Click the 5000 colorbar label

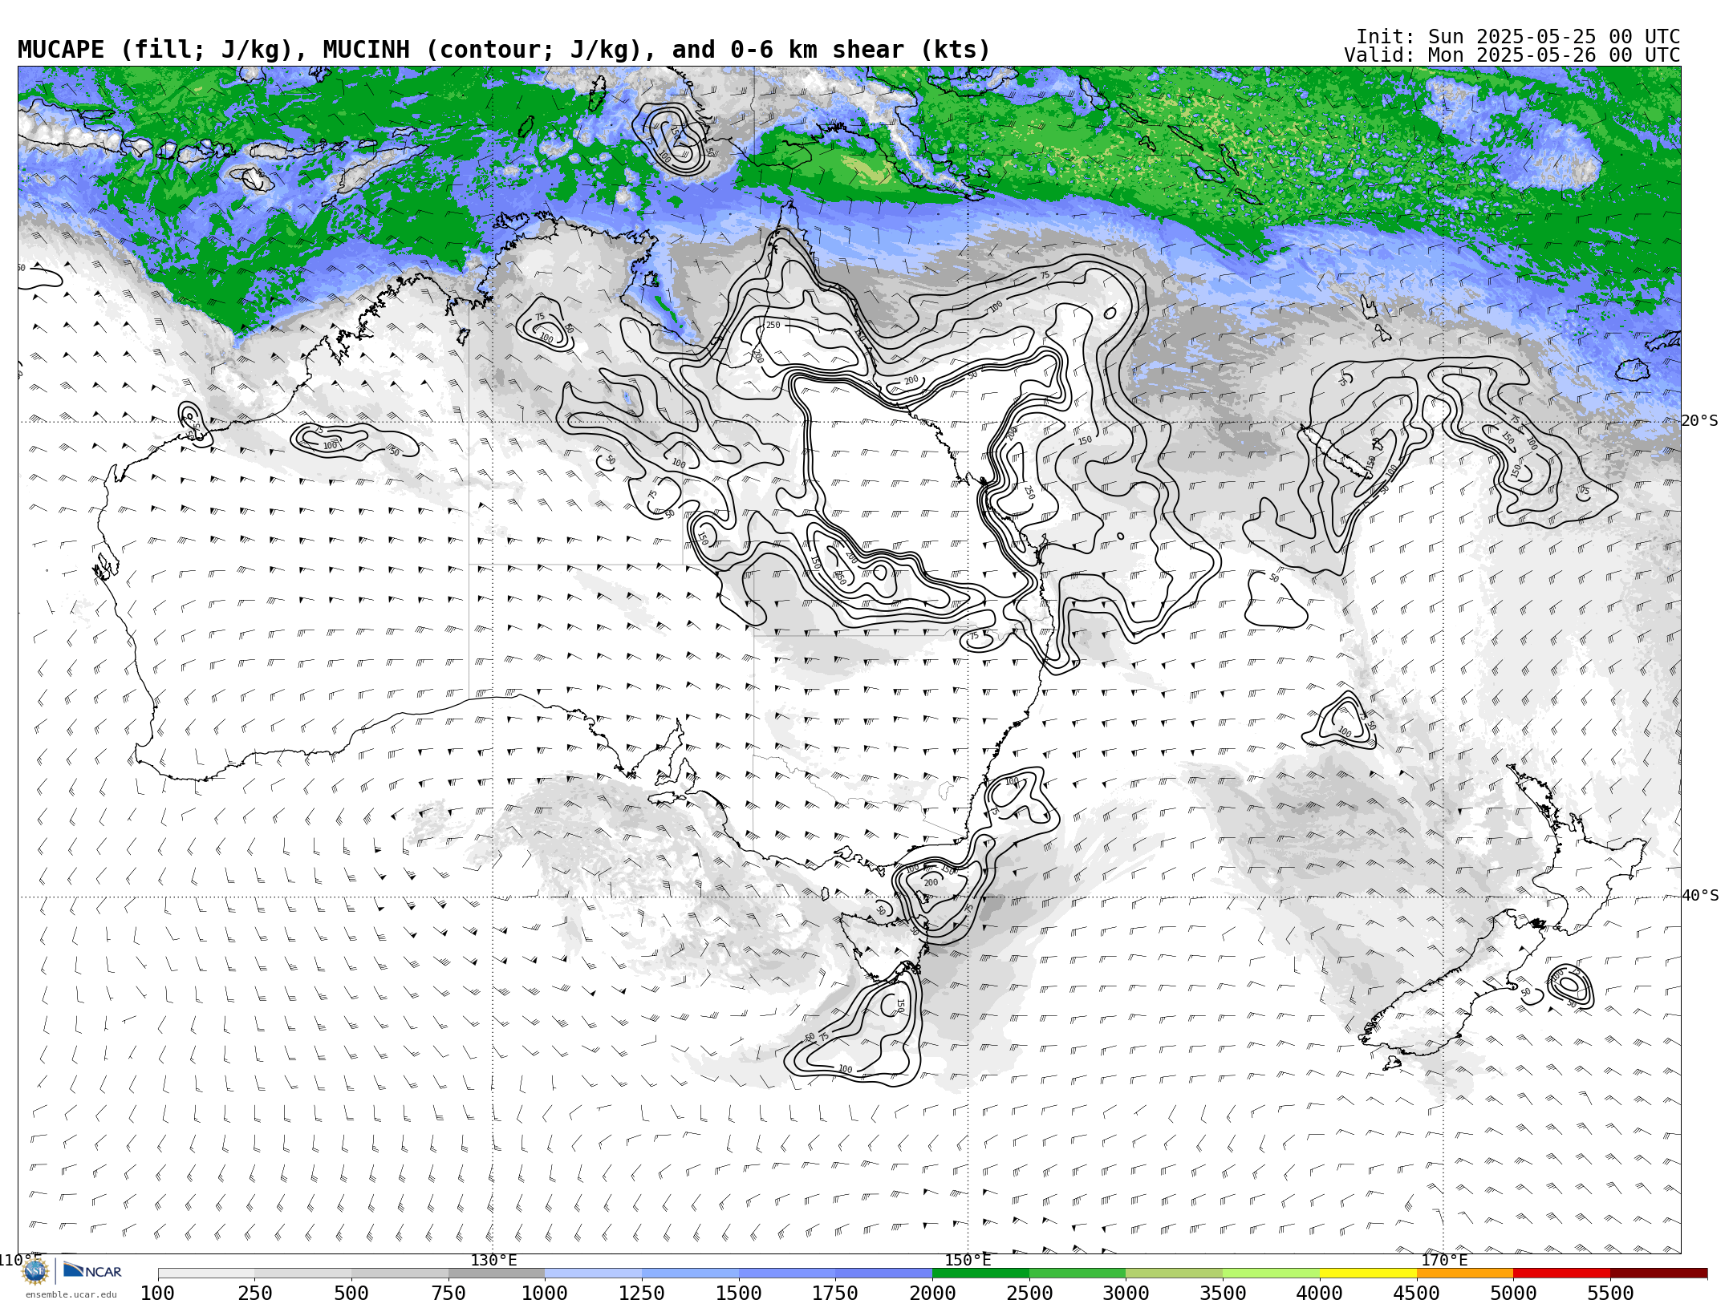click(x=1513, y=1293)
